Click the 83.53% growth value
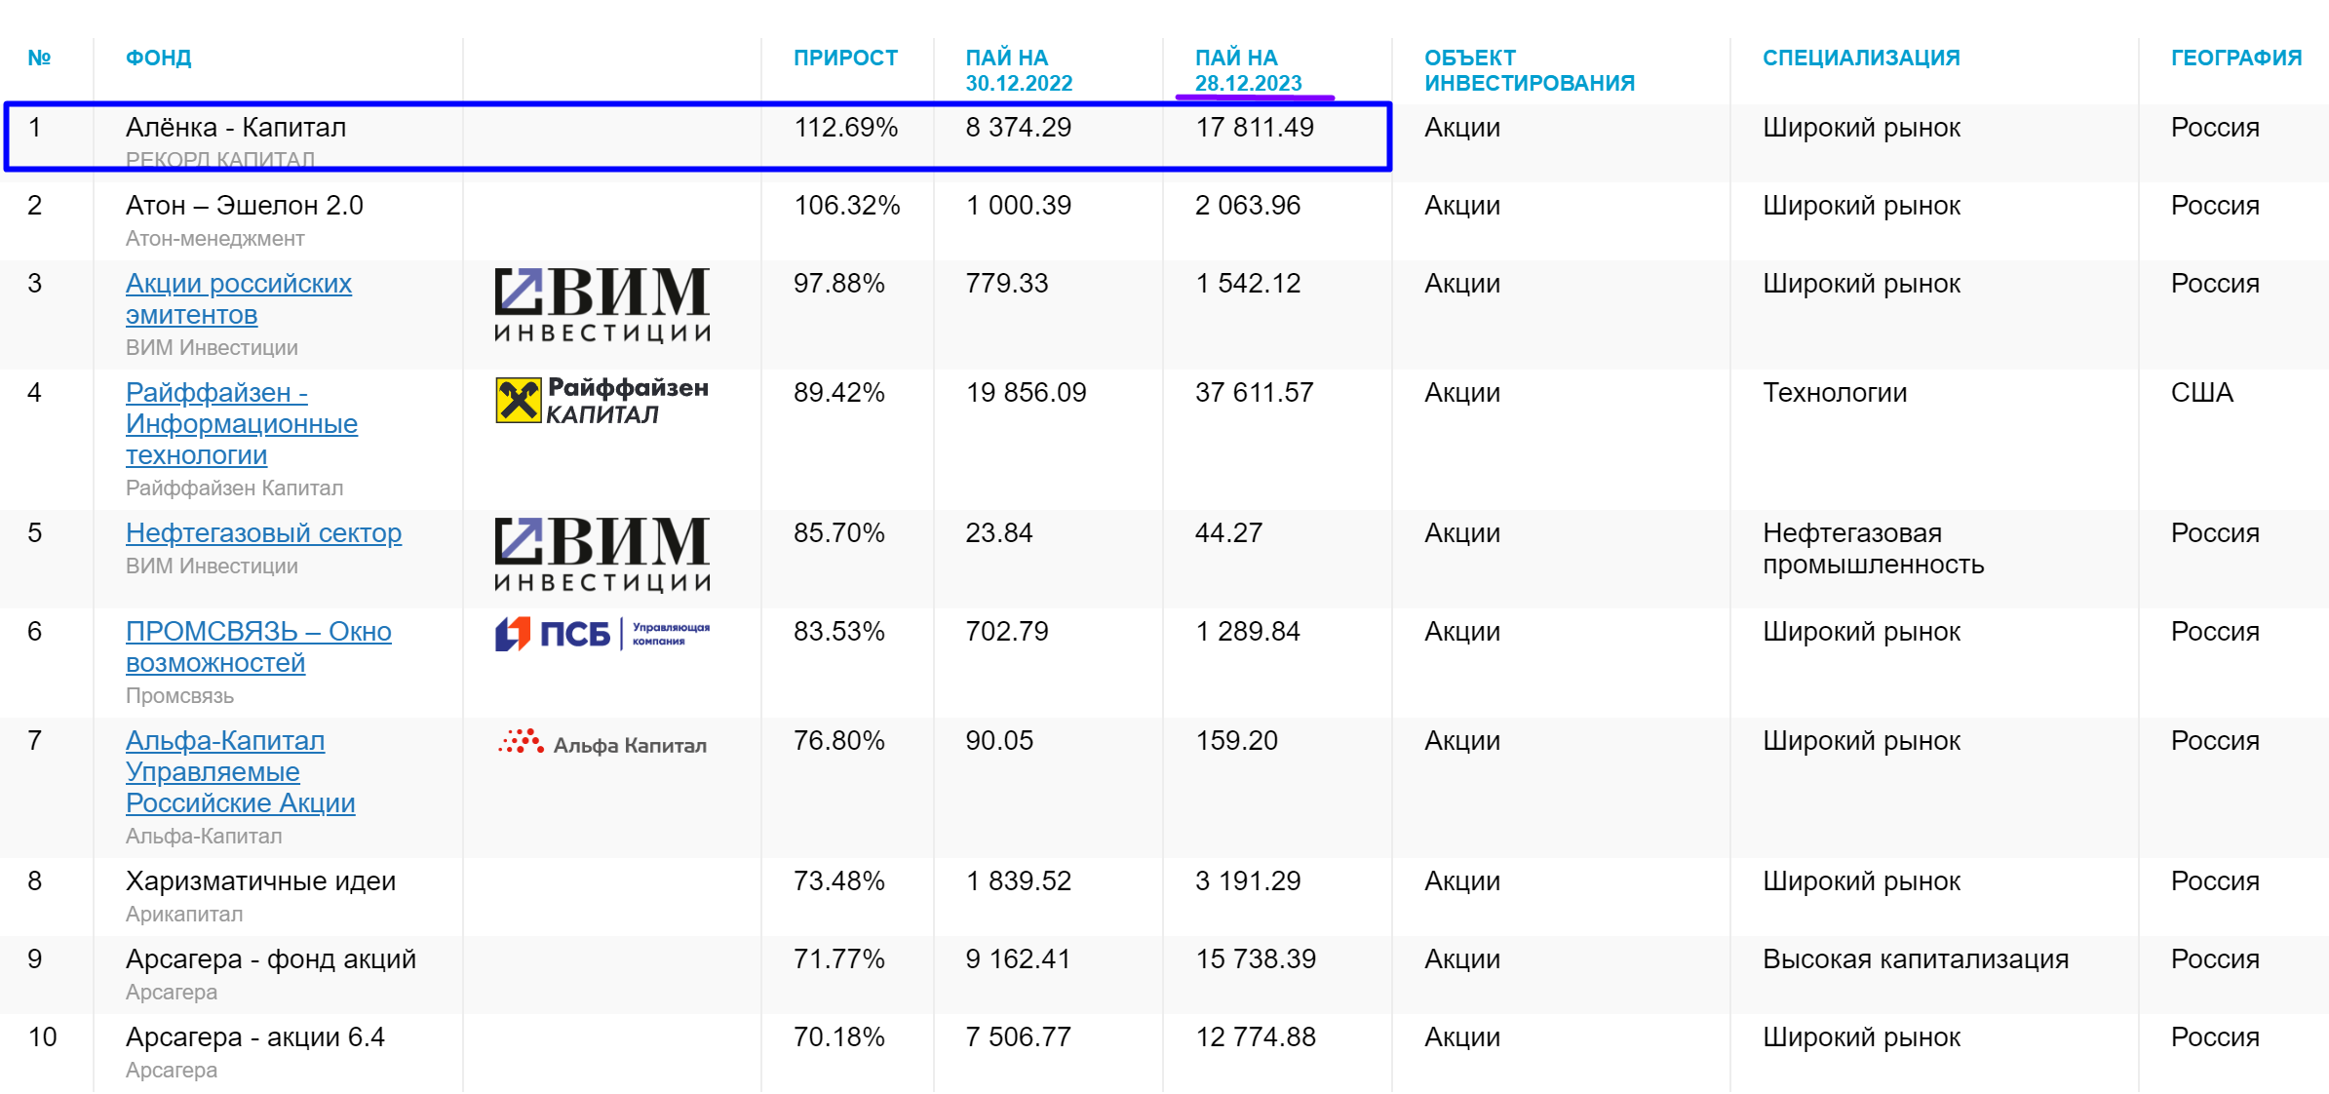This screenshot has width=2329, height=1094. [x=839, y=632]
